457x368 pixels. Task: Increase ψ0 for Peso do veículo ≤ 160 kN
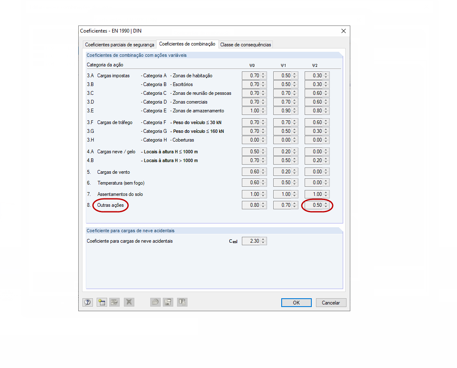point(263,129)
